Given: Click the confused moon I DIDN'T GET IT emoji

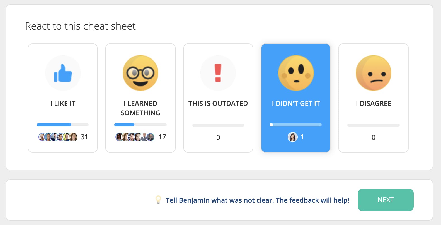Looking at the screenshot, I should tap(296, 73).
